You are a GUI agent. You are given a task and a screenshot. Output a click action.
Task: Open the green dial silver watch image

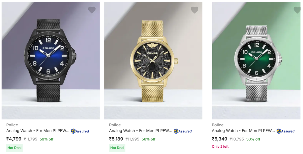click(x=256, y=60)
